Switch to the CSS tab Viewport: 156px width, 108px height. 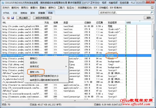tap(15, 13)
